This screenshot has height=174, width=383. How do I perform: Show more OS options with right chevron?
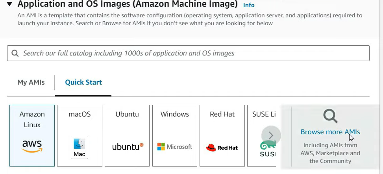pos(271,135)
